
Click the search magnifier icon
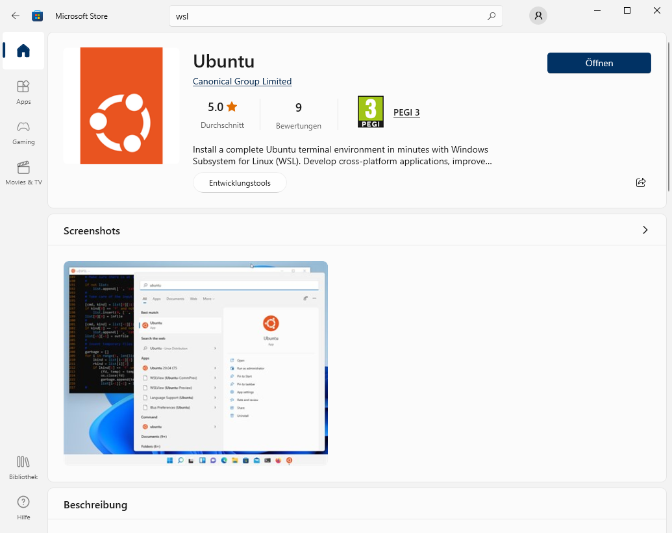pyautogui.click(x=492, y=16)
